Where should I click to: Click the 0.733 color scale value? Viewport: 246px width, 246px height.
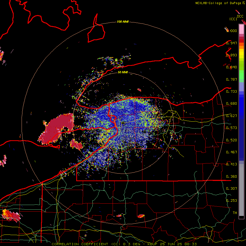click(232, 92)
